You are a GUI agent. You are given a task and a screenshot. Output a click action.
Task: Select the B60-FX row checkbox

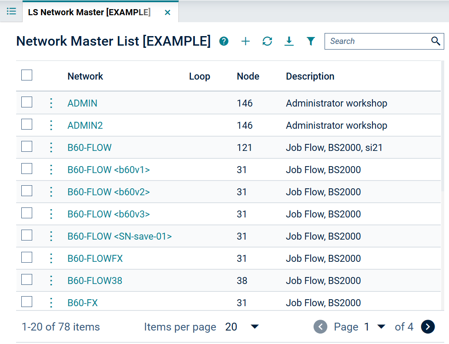point(27,302)
